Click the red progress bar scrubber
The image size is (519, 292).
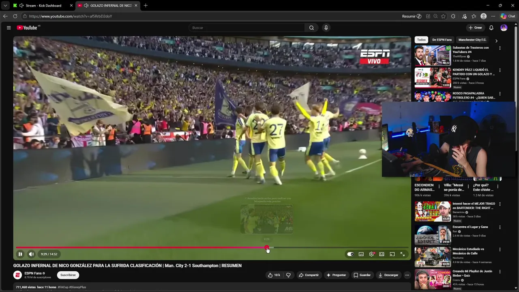tap(266, 247)
